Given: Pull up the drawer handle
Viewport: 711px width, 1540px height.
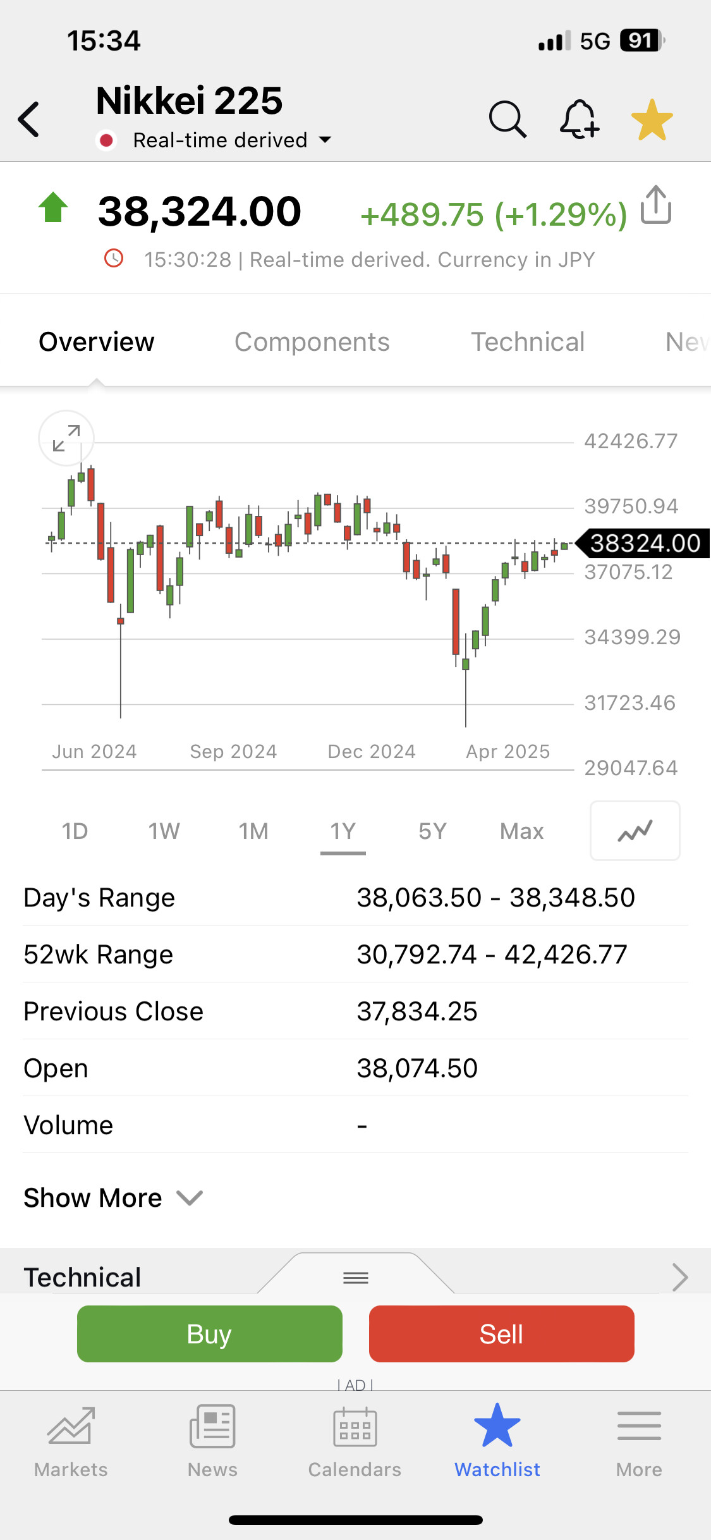Looking at the screenshot, I should [356, 1278].
